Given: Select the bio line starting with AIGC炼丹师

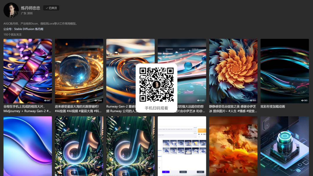Looking at the screenshot, I should click(x=41, y=23).
